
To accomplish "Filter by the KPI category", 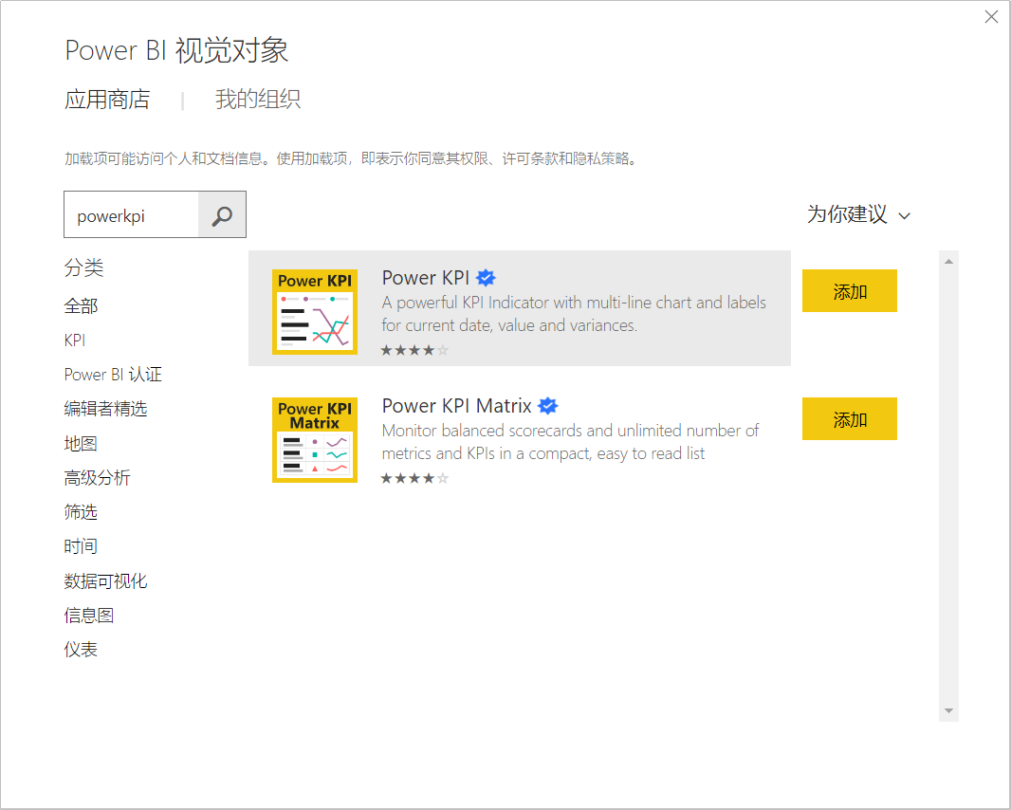I will pos(75,341).
